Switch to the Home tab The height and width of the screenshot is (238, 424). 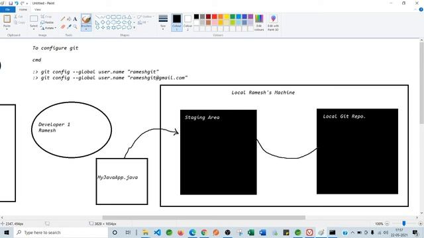point(23,9)
